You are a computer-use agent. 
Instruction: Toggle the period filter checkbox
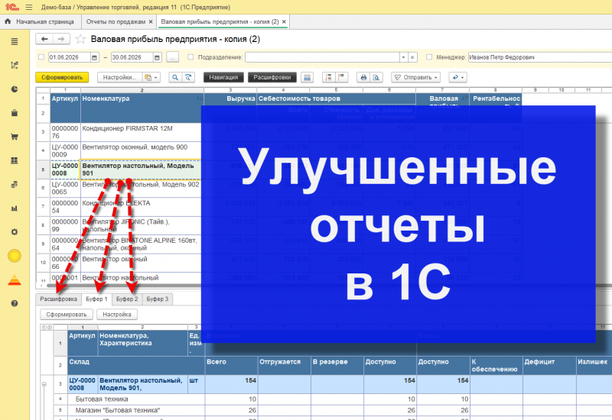click(41, 57)
